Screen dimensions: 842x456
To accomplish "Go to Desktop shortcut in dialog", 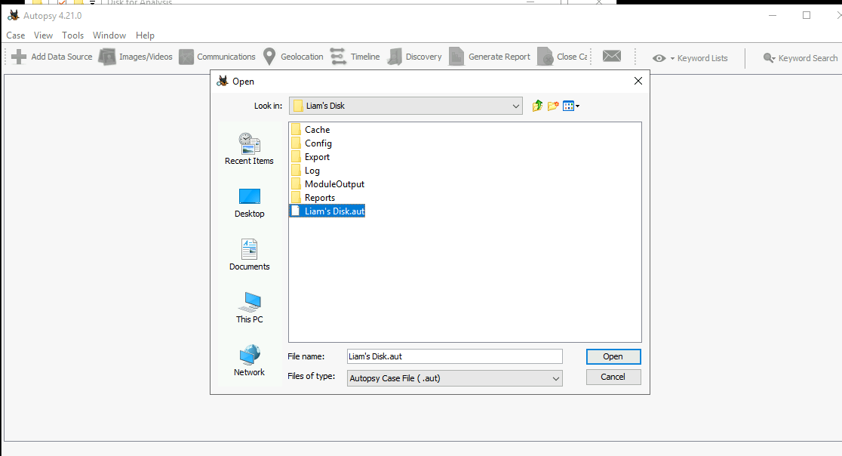I will pyautogui.click(x=249, y=202).
